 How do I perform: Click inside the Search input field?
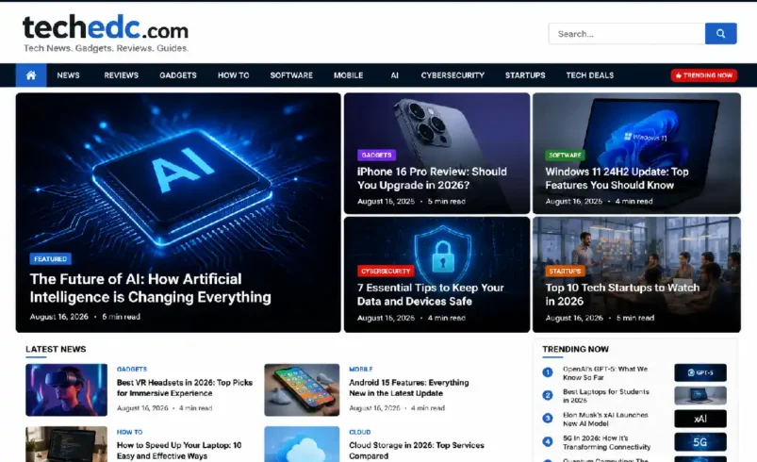coord(627,34)
